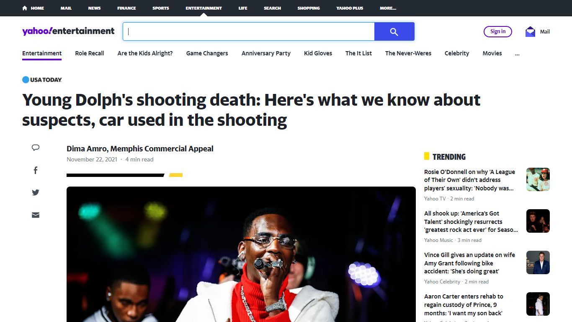Open SPORTS in the top bar
The image size is (572, 322).
click(x=161, y=8)
